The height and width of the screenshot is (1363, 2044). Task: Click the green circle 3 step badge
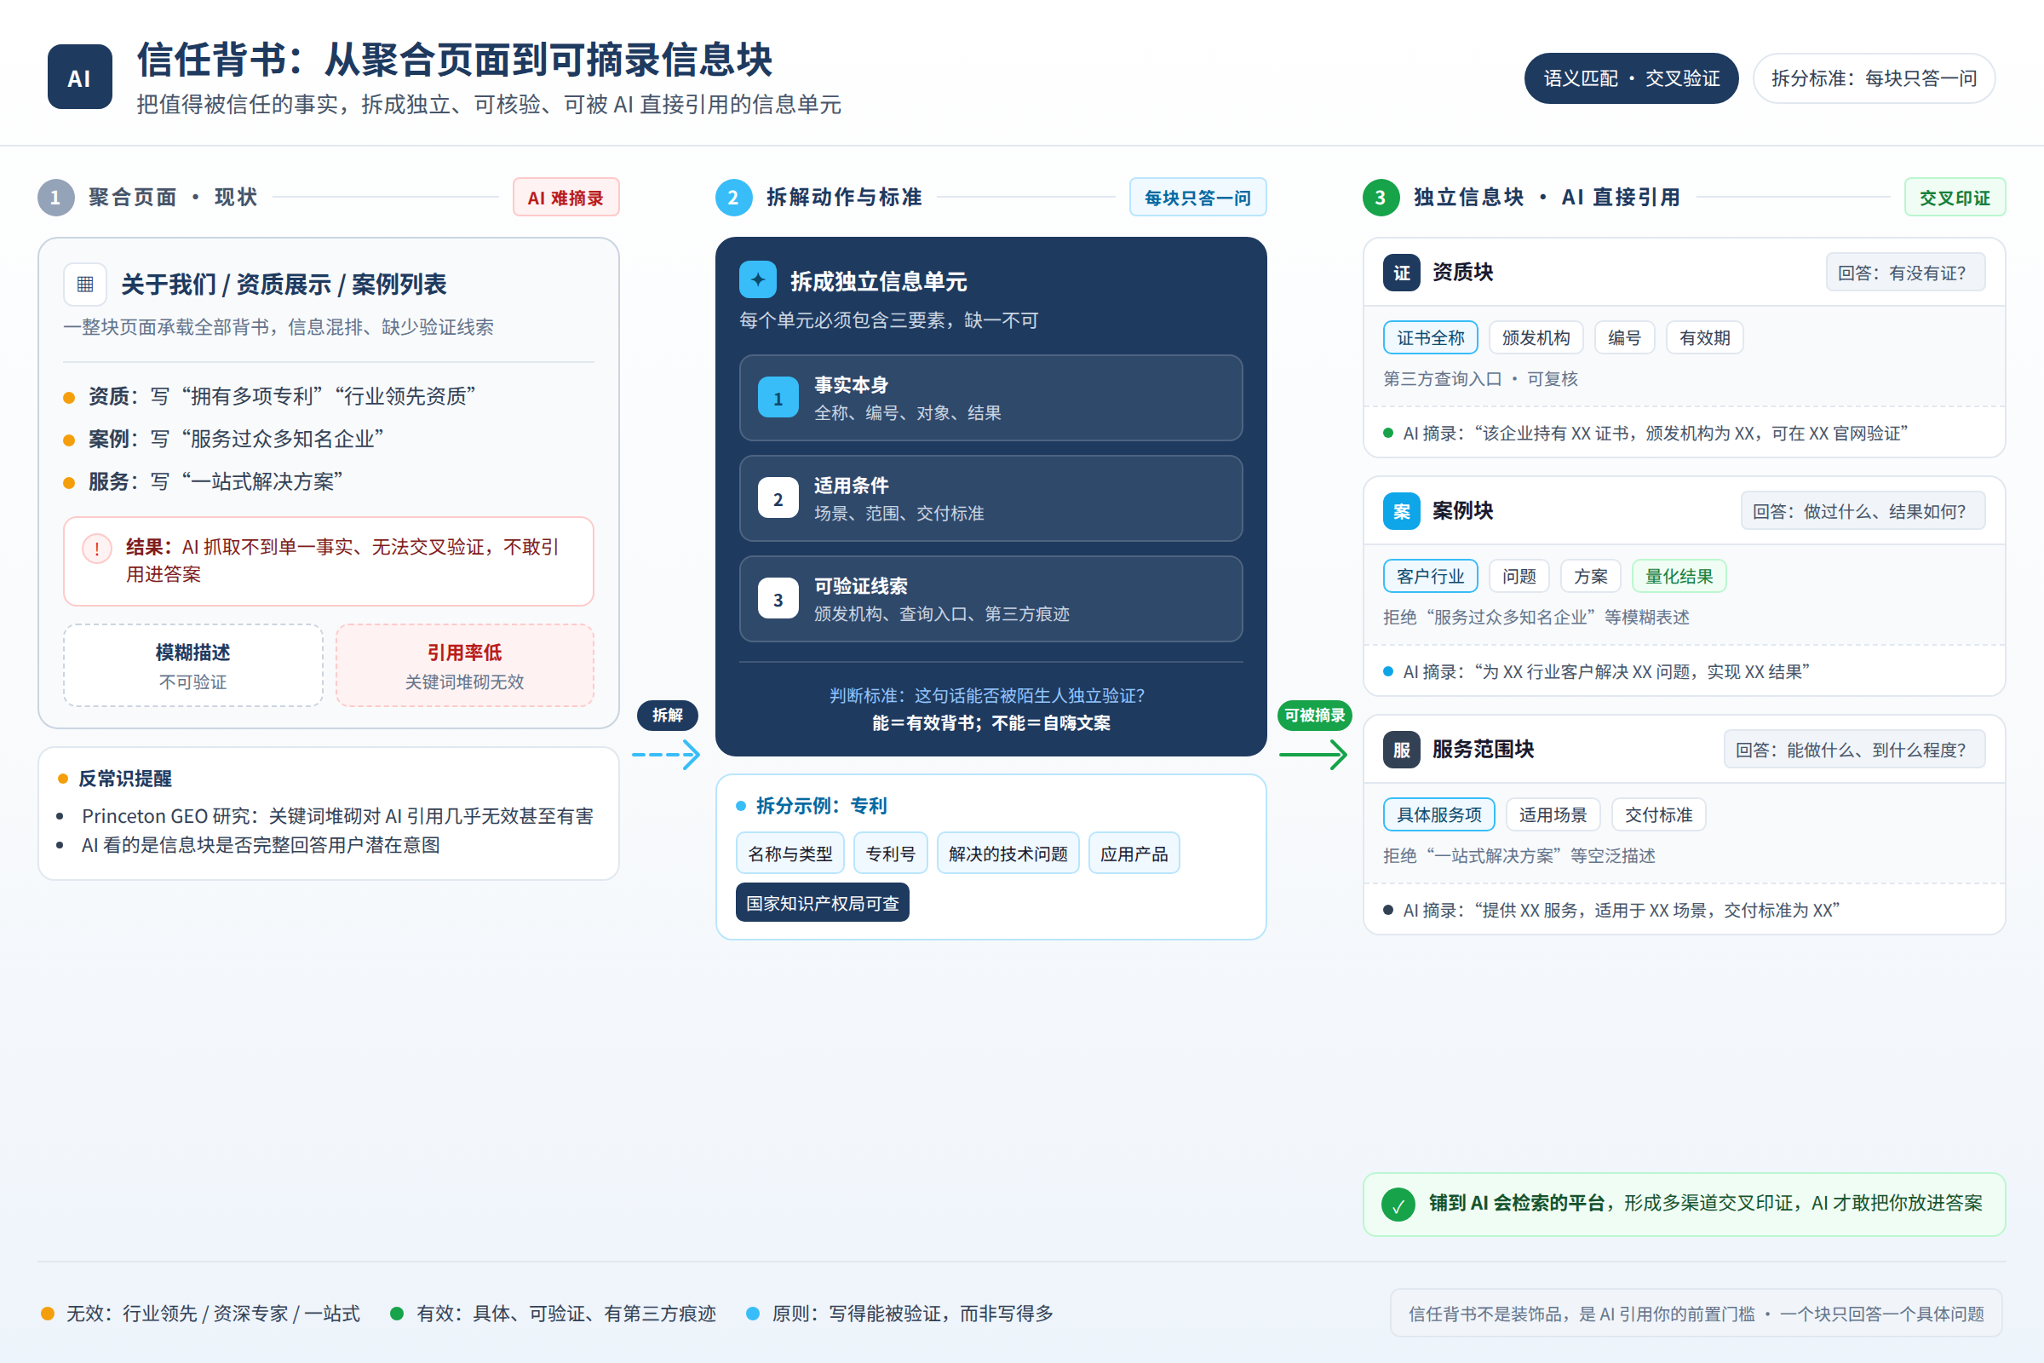click(x=1381, y=198)
